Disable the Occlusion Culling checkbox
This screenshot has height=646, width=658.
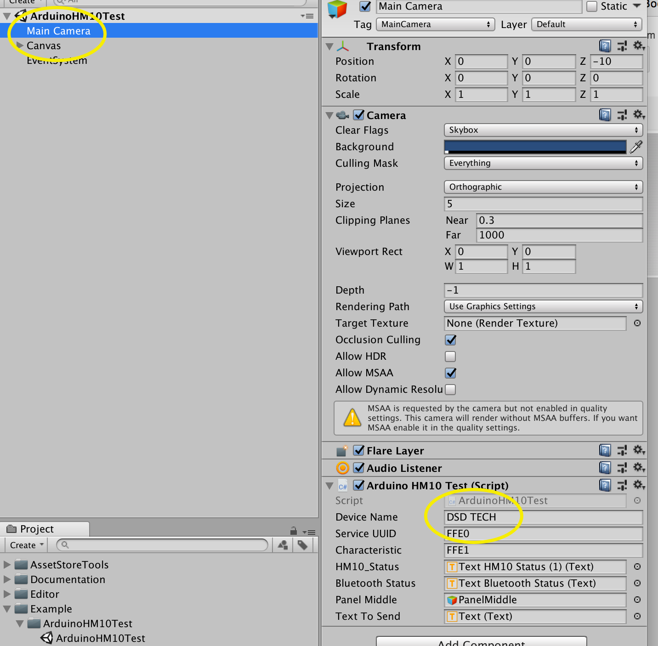click(451, 340)
